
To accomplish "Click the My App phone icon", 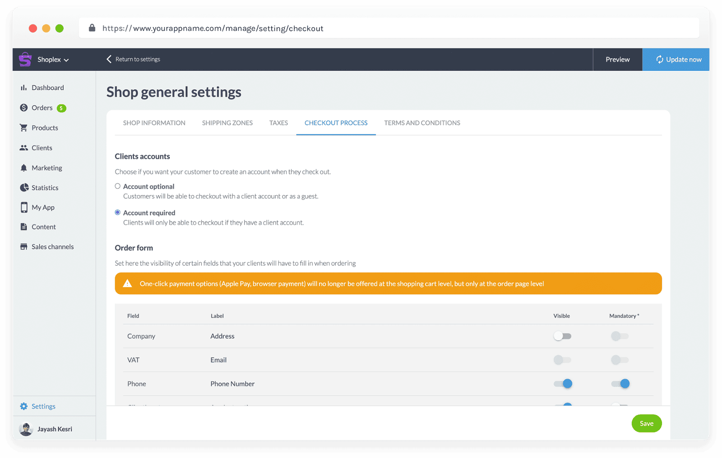I will point(24,207).
